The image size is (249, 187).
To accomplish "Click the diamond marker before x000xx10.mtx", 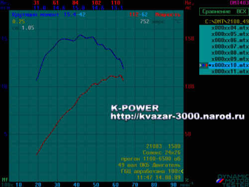I will coord(210,65).
